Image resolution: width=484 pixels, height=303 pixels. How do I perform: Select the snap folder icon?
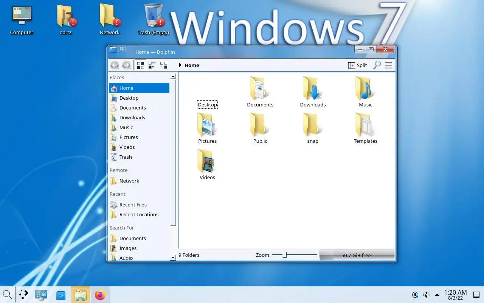[x=312, y=125]
